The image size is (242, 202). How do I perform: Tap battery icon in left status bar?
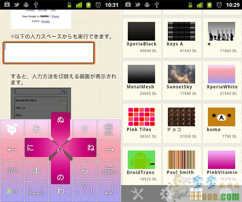tap(88, 5)
